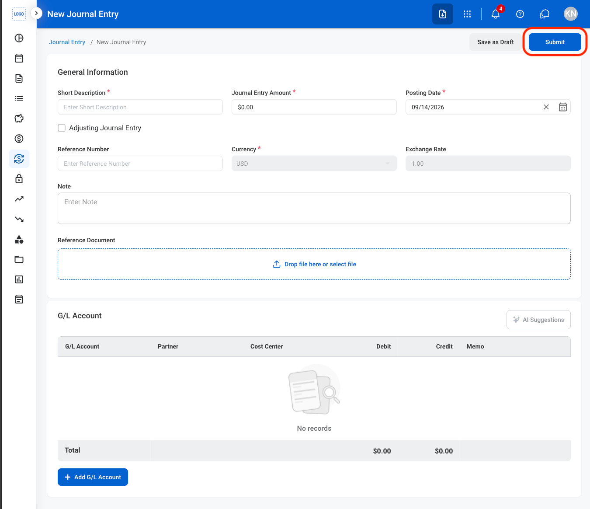The image size is (590, 509).
Task: Open the calendar note icon at sidebar bottom
Action: pos(19,300)
